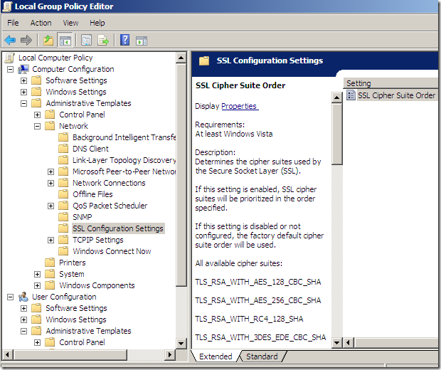Viewport: 441px width, 370px height.
Task: Expand TCPIP Settings node
Action: click(51, 240)
